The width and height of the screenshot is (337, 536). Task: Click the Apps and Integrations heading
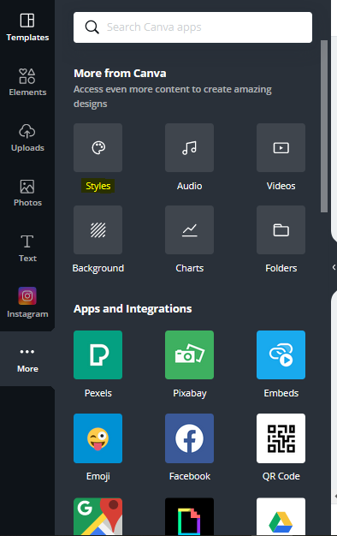click(133, 309)
